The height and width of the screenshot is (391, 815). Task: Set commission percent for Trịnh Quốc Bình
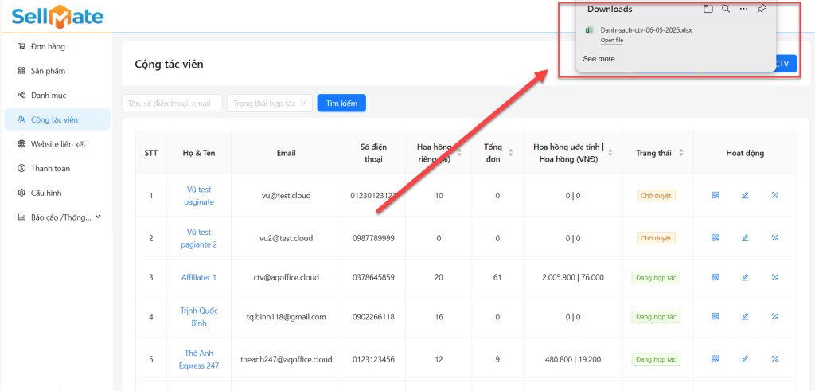pos(774,317)
